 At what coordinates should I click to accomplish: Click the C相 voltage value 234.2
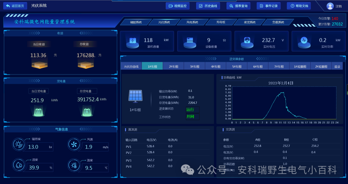coord(315,146)
